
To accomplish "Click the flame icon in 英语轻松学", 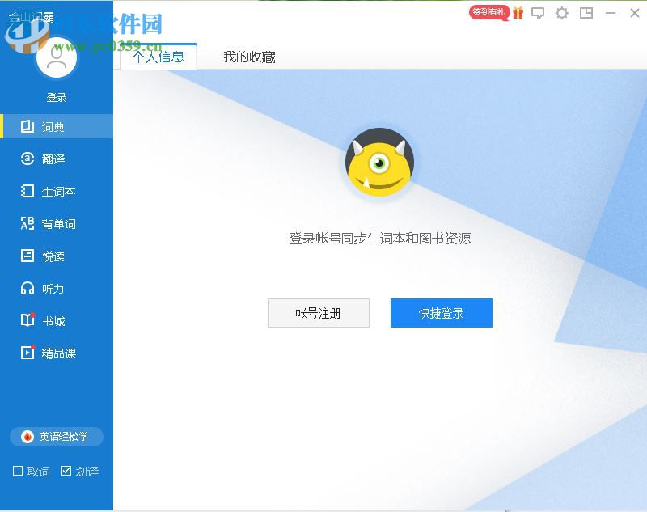I will [27, 437].
